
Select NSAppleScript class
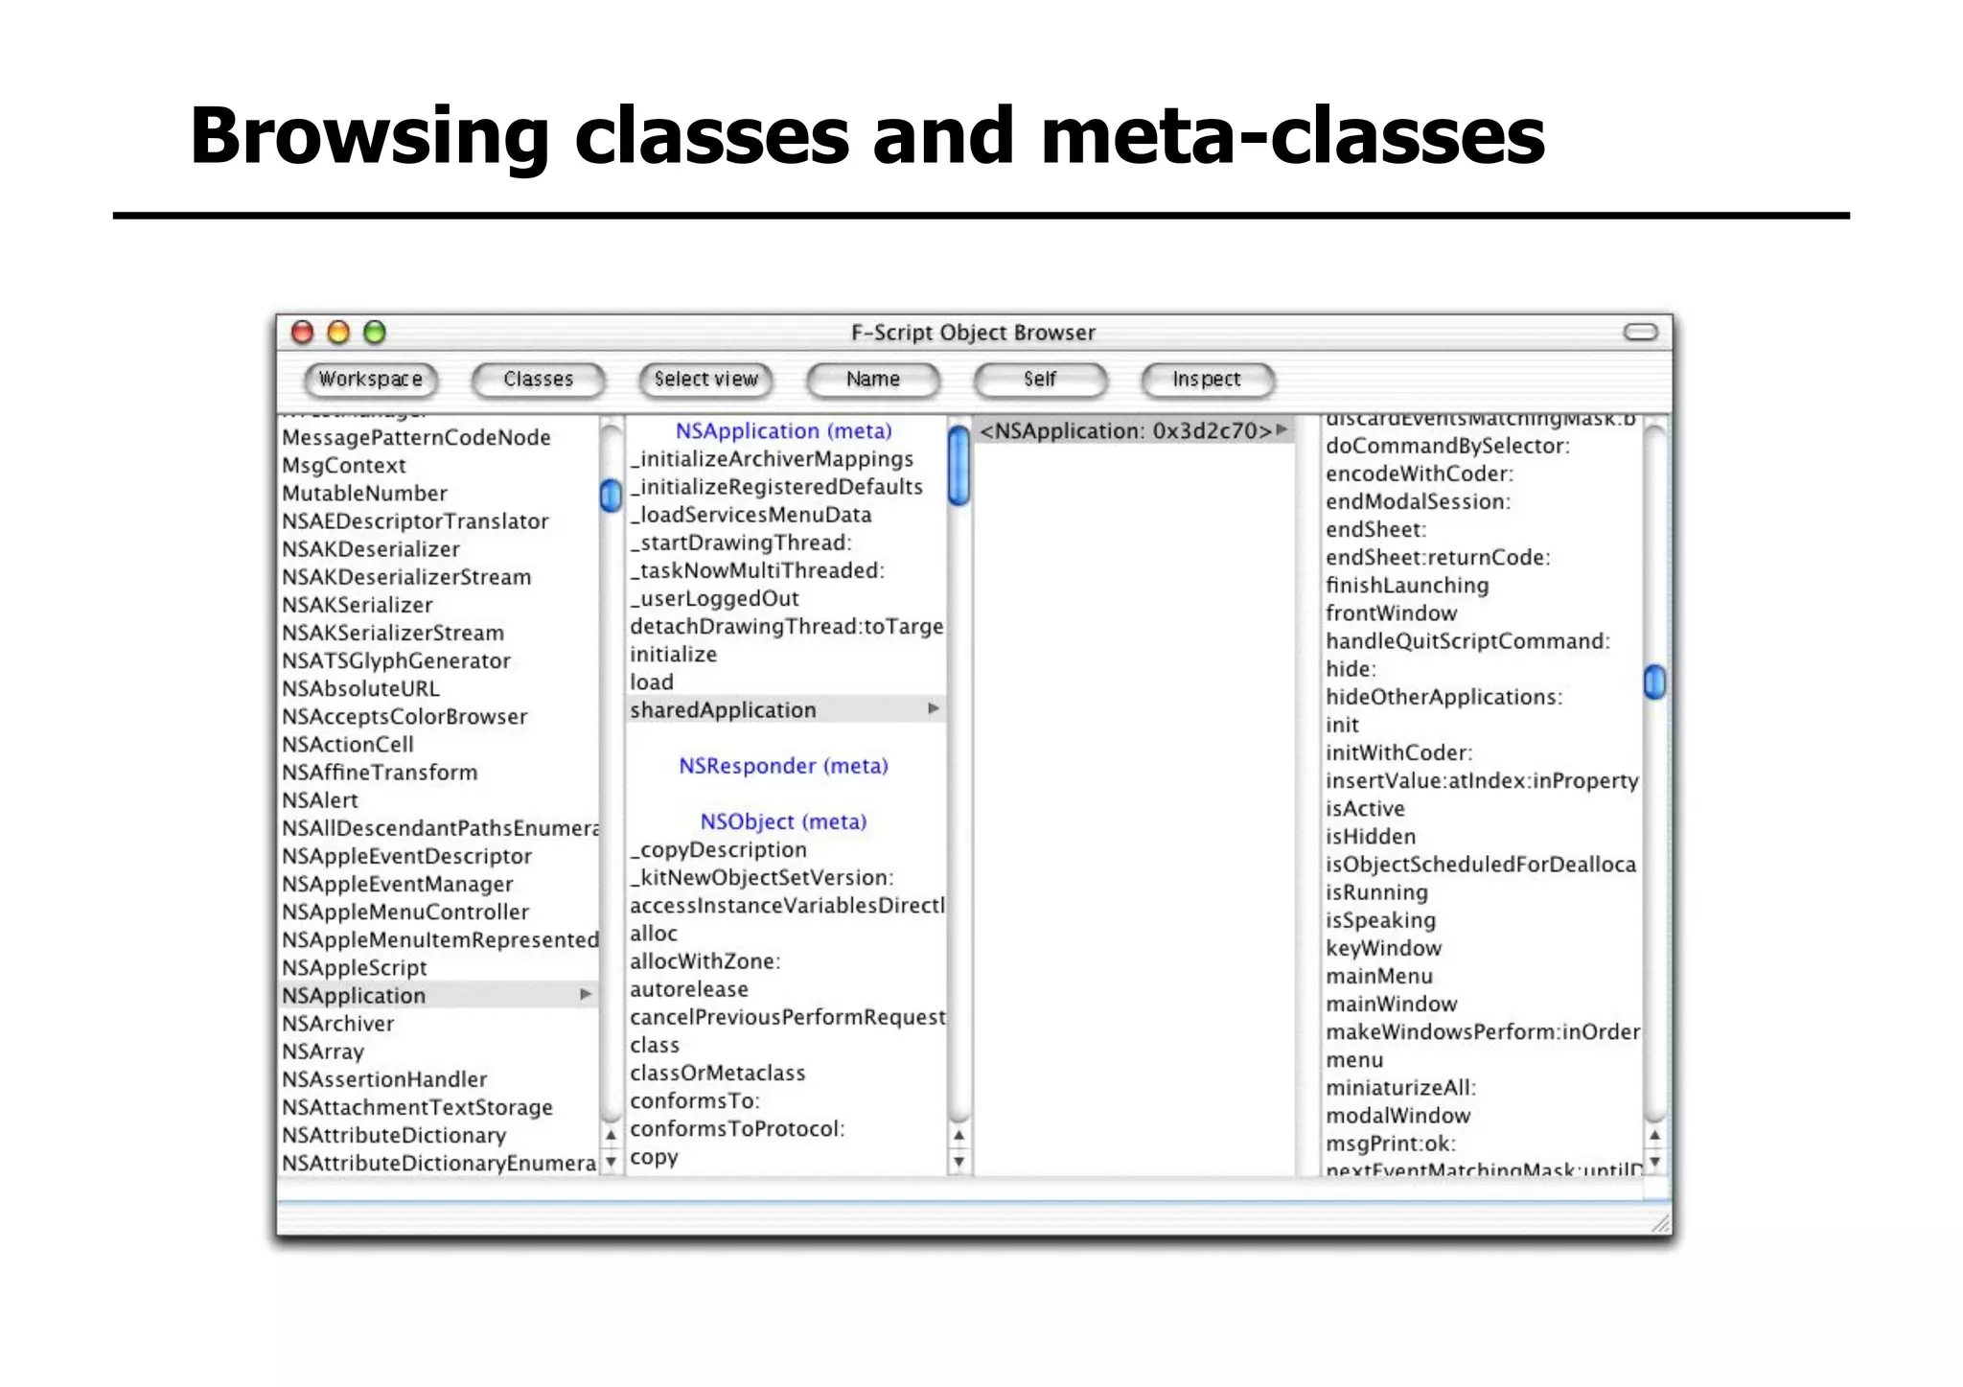click(x=355, y=967)
